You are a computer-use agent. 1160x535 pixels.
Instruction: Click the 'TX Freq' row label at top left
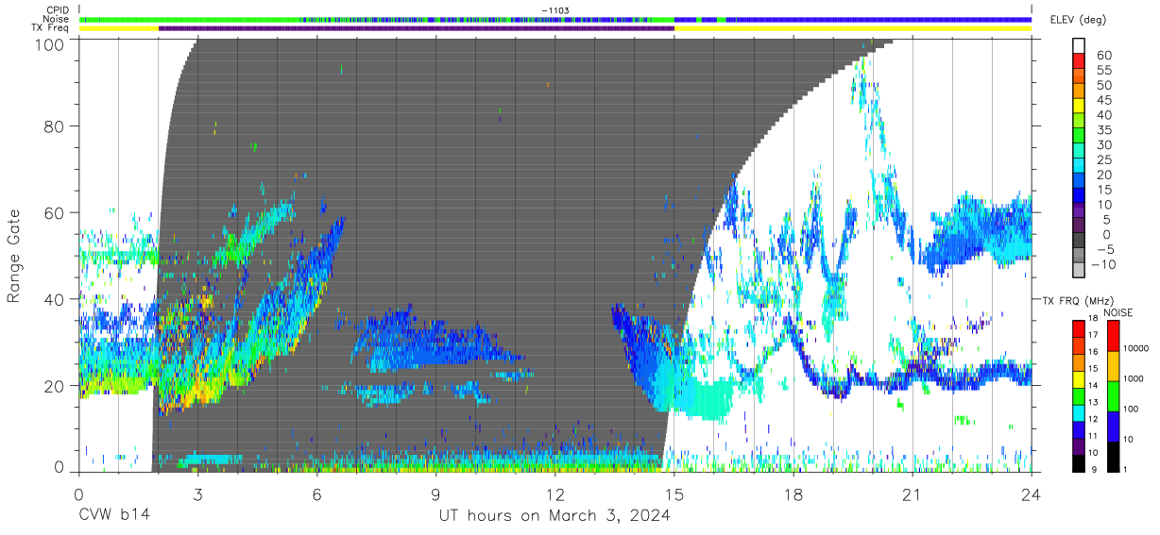(51, 28)
